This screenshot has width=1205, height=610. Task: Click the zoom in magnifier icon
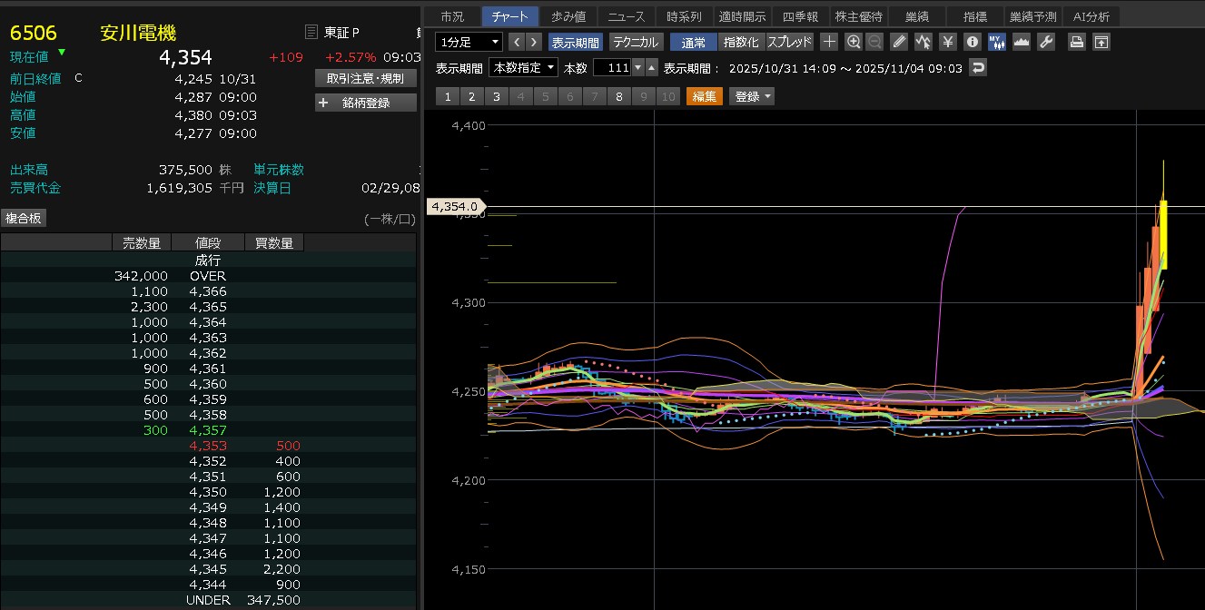pos(853,42)
